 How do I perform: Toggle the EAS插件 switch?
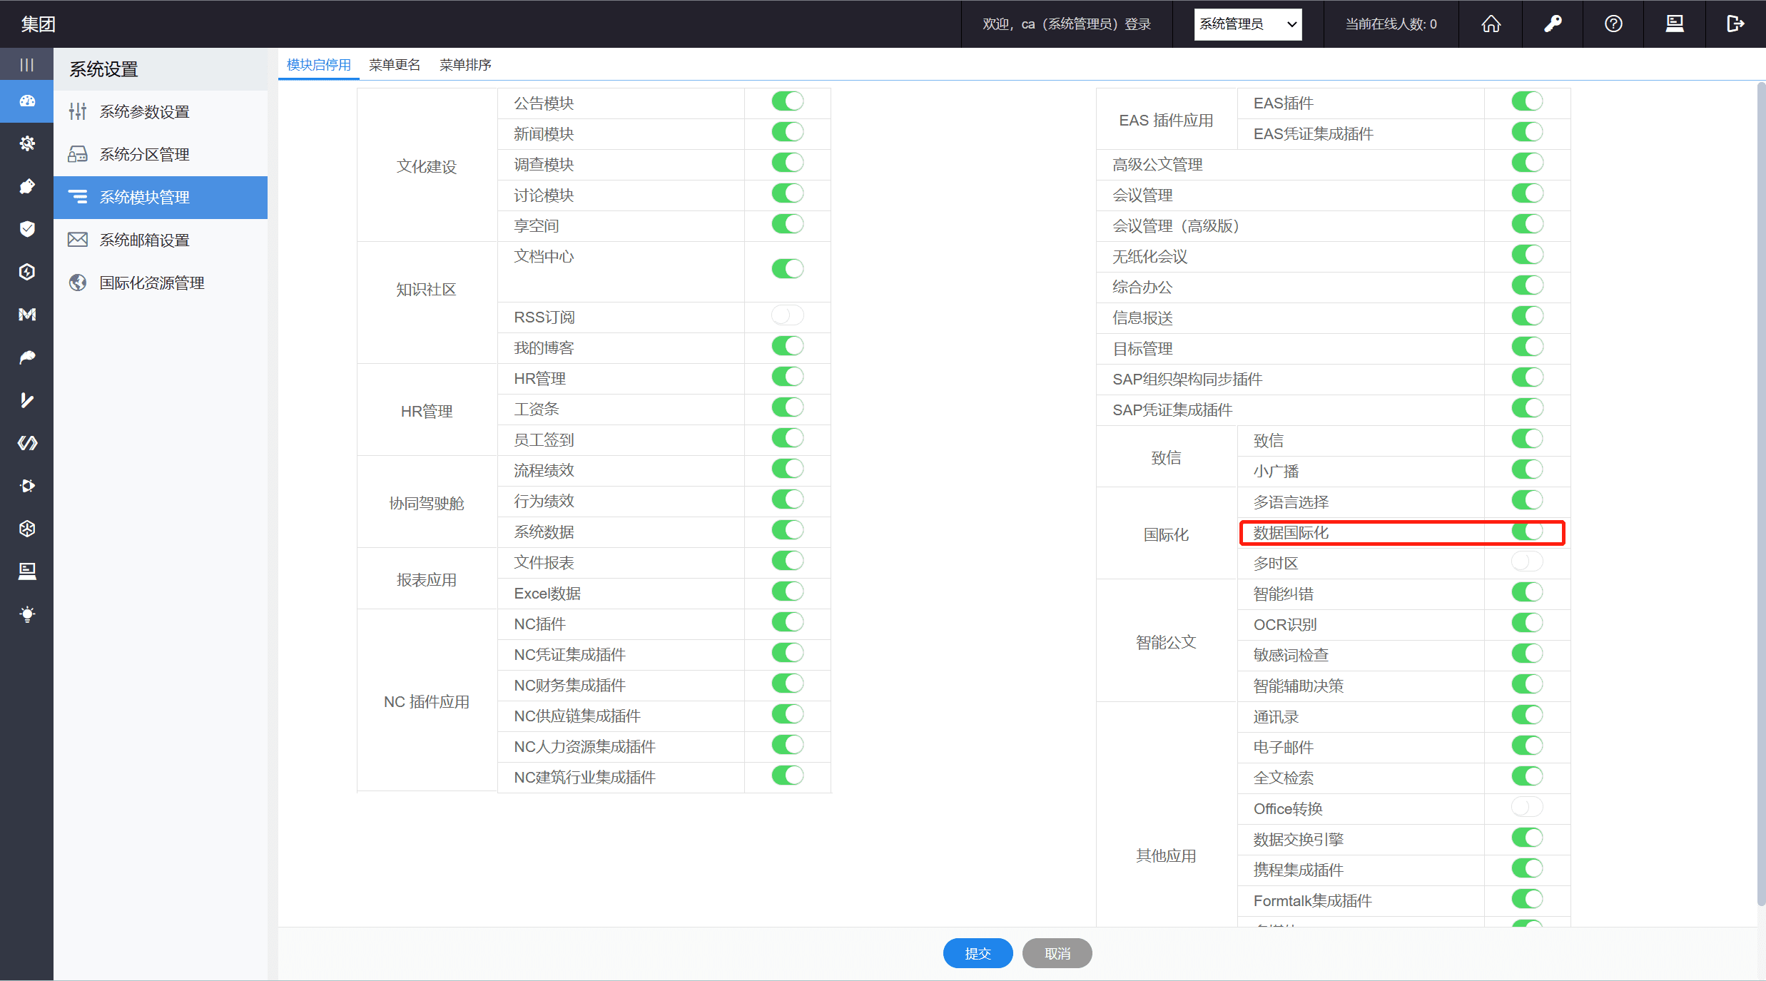tap(1527, 101)
